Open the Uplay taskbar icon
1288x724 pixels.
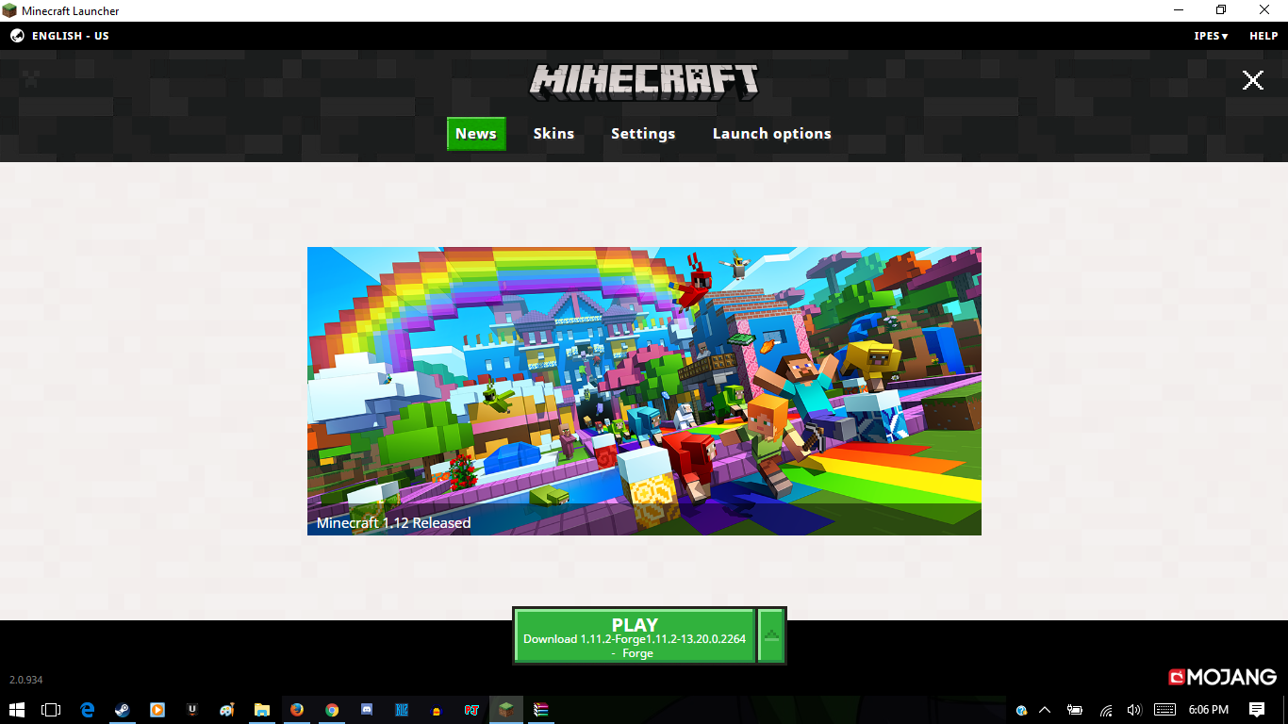tap(192, 710)
